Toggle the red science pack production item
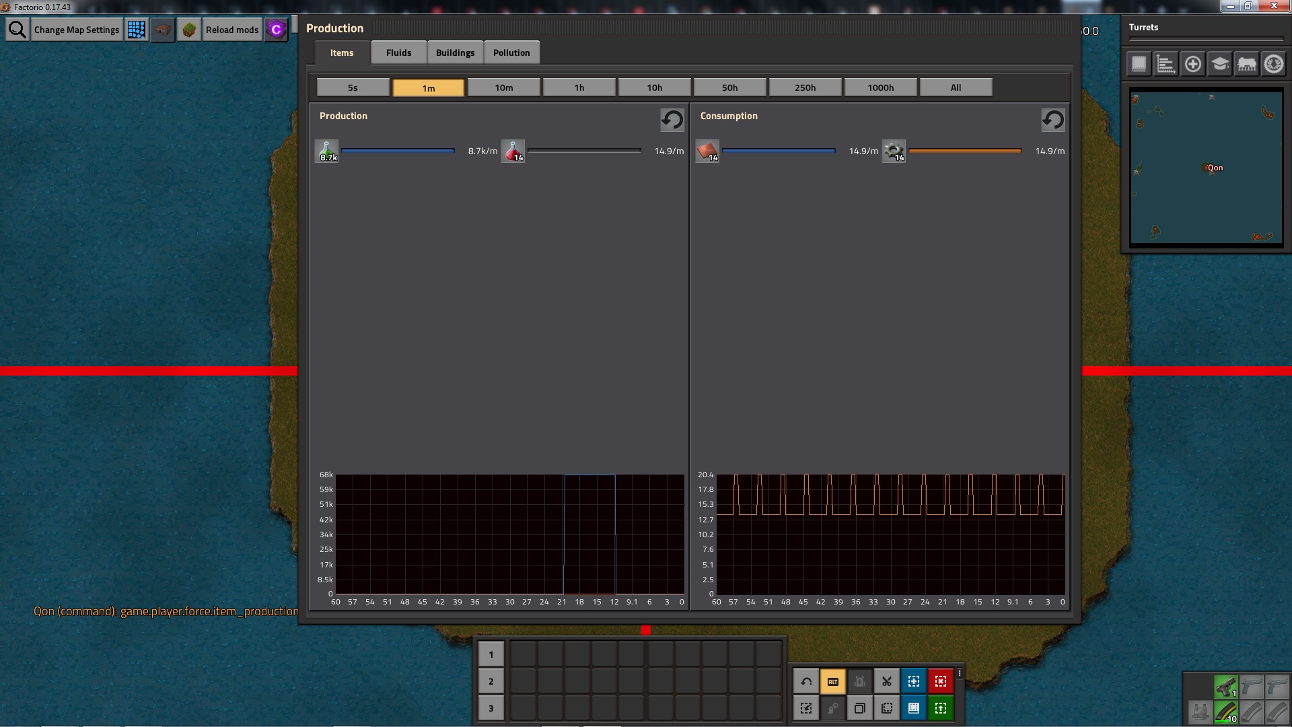 [513, 151]
